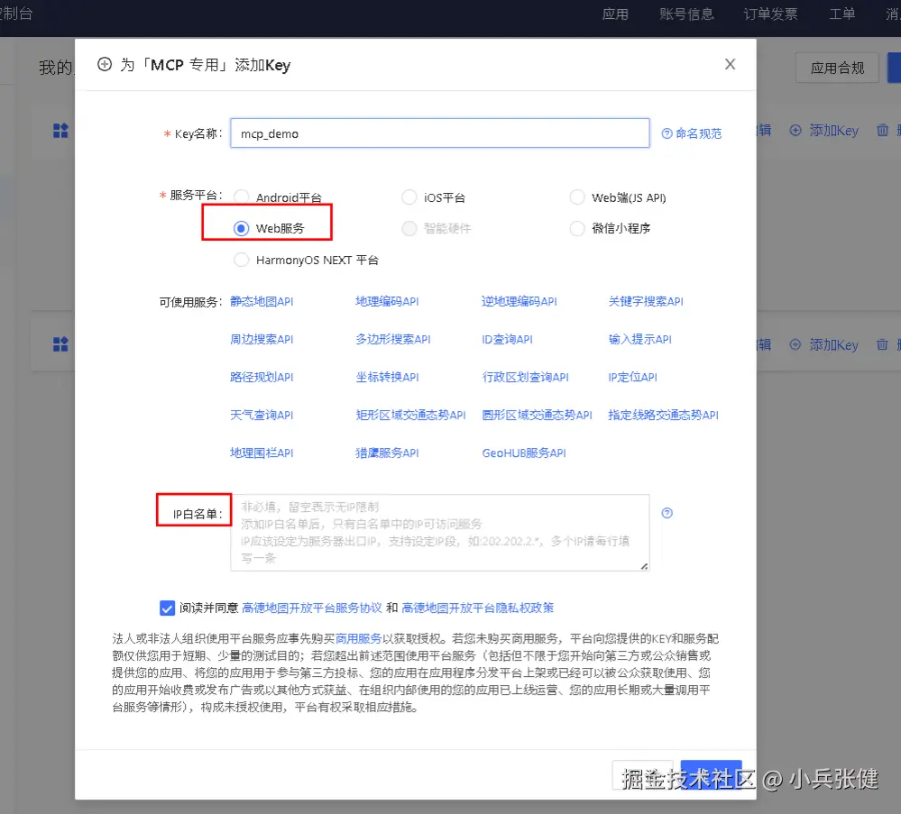Screen dimensions: 901x814
Task: Close the add Key dialog
Action: [730, 64]
